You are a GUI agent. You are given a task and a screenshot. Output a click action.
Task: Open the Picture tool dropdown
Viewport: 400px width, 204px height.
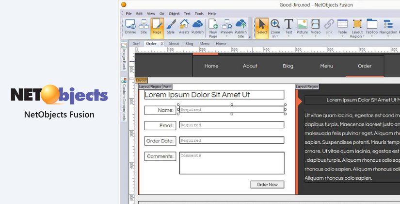(x=302, y=36)
